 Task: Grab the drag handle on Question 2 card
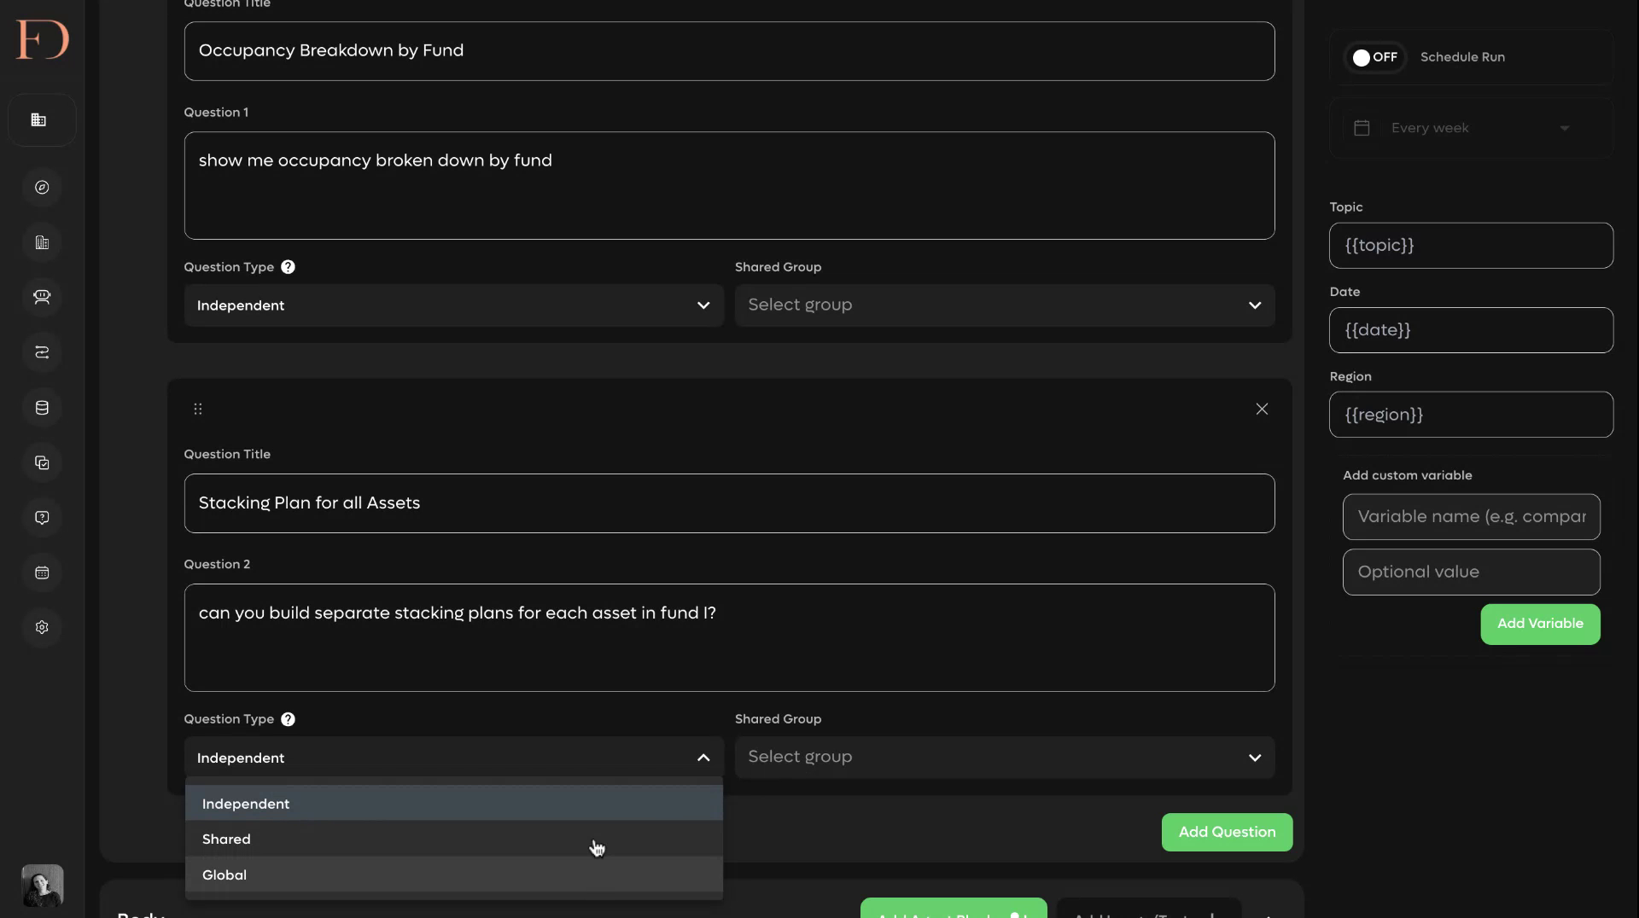pyautogui.click(x=198, y=410)
